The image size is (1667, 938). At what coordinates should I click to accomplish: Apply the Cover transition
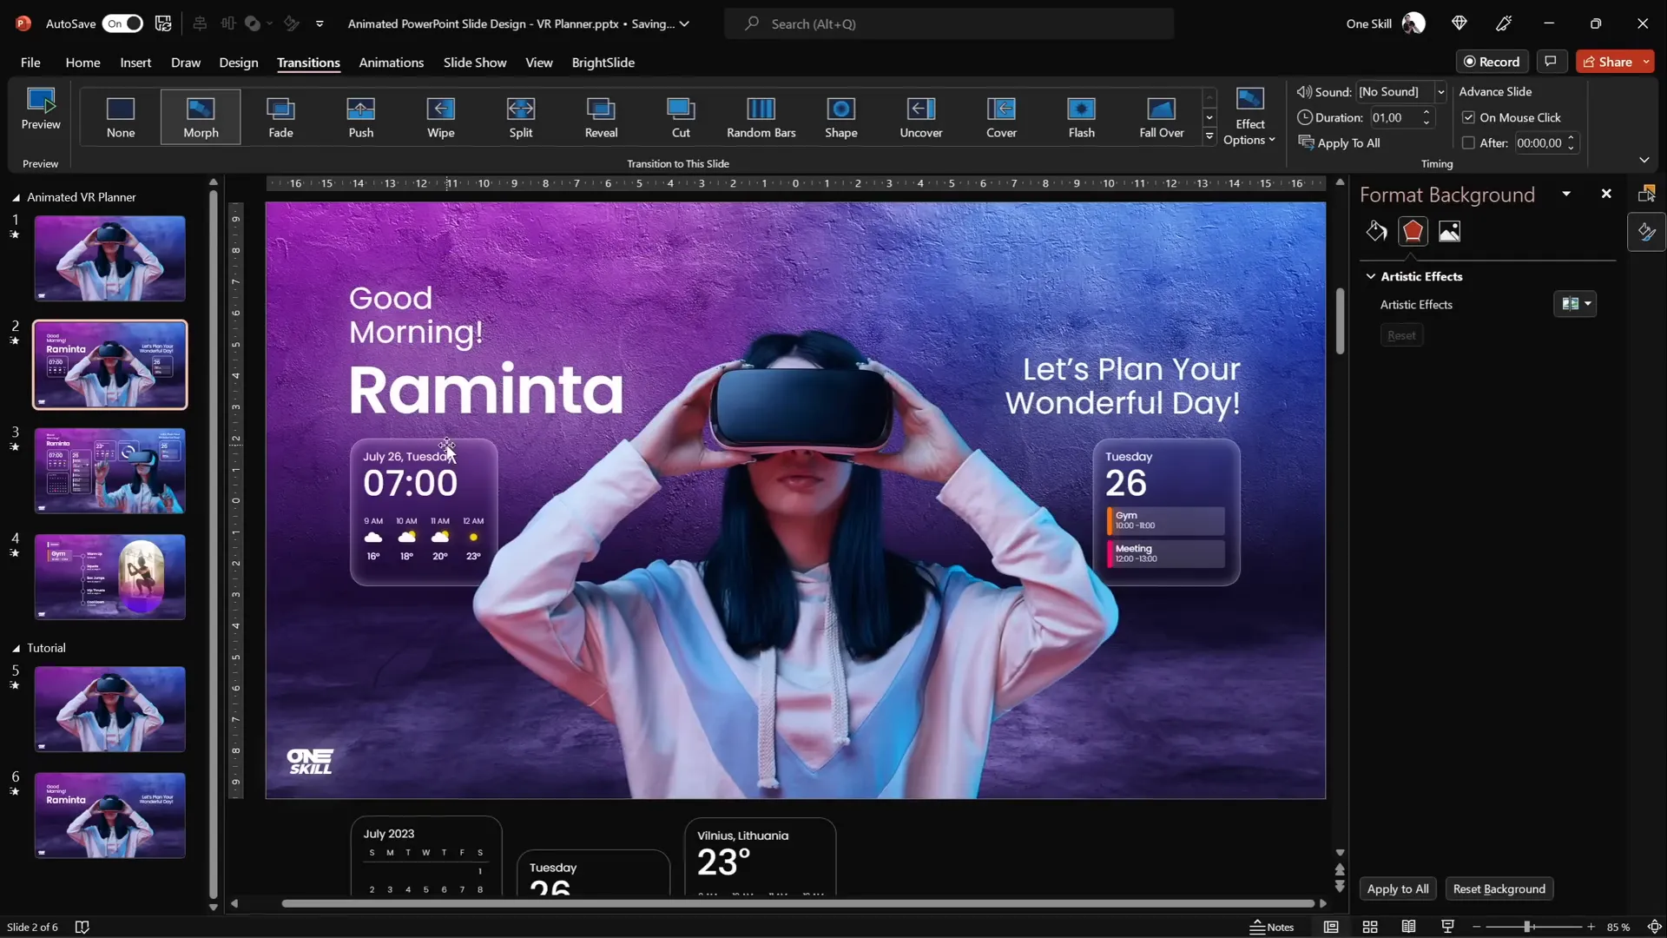coord(1001,116)
